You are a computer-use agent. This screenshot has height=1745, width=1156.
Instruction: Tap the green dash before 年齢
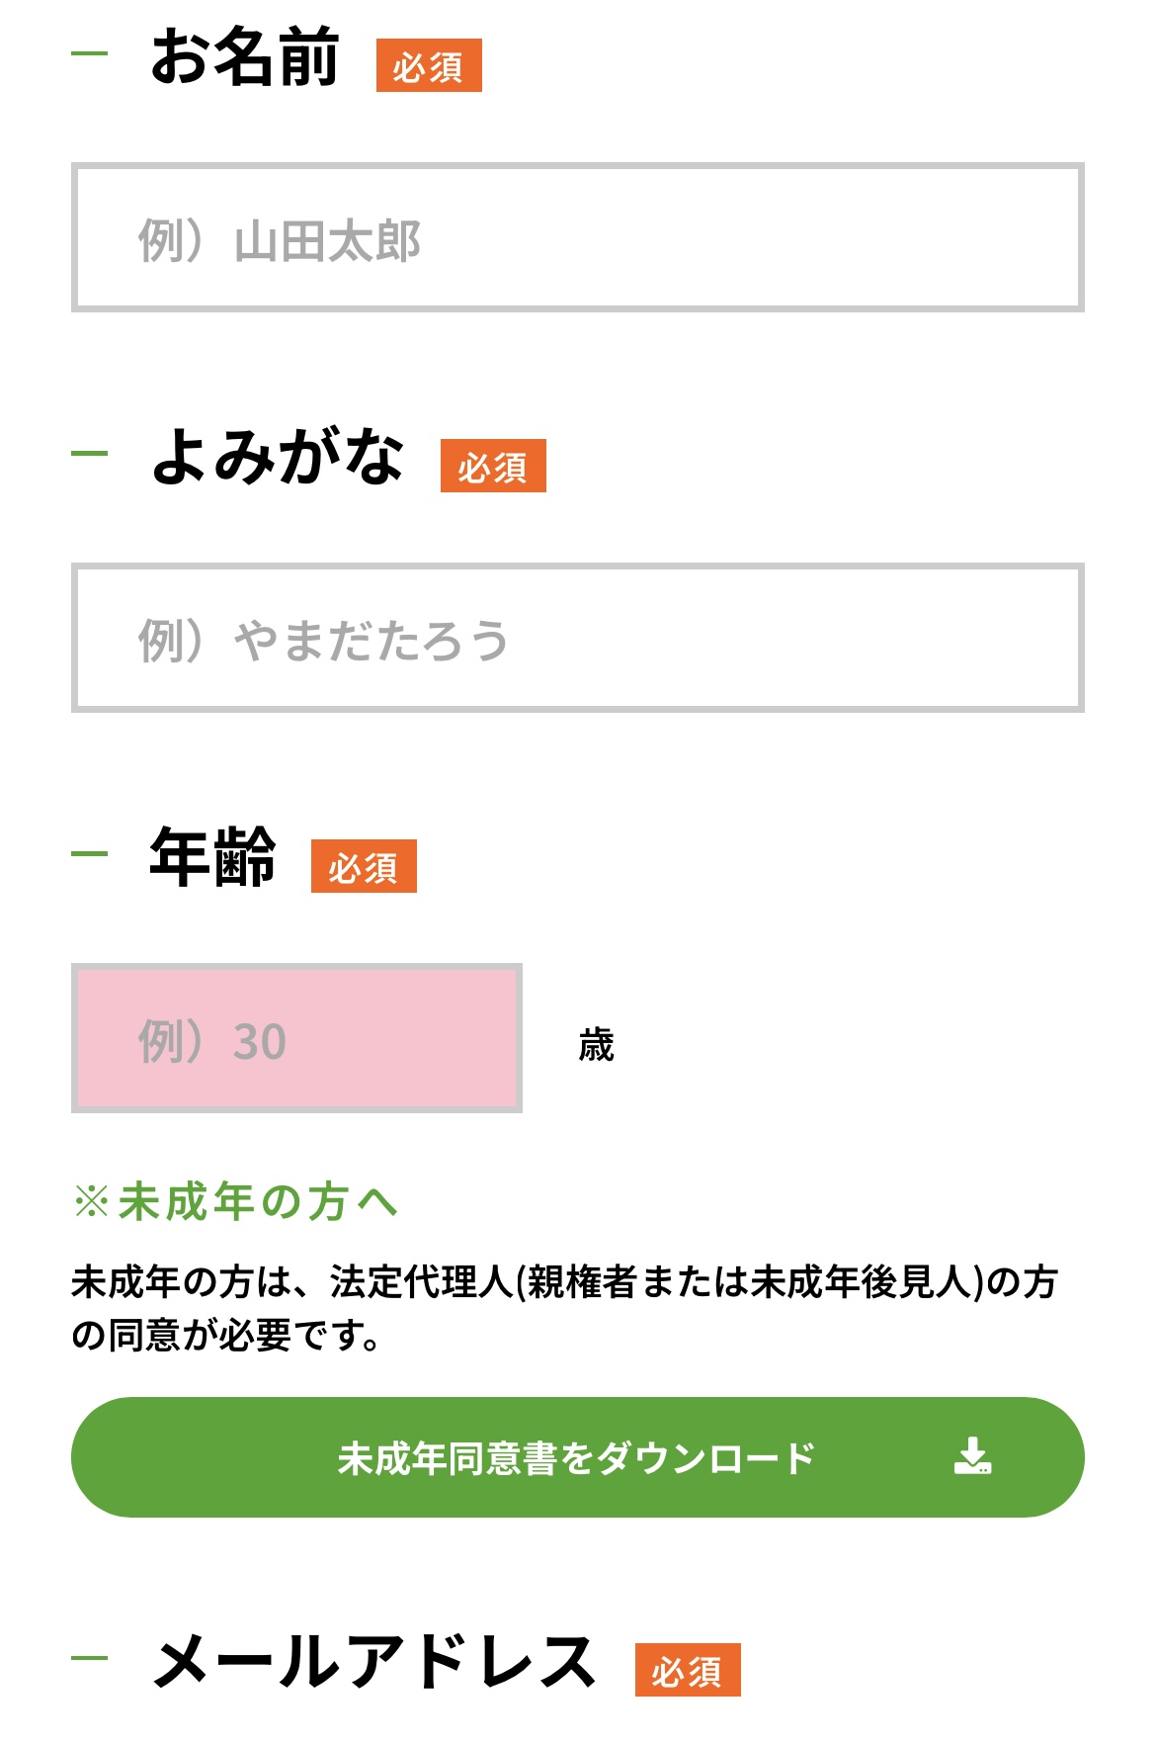tap(90, 854)
